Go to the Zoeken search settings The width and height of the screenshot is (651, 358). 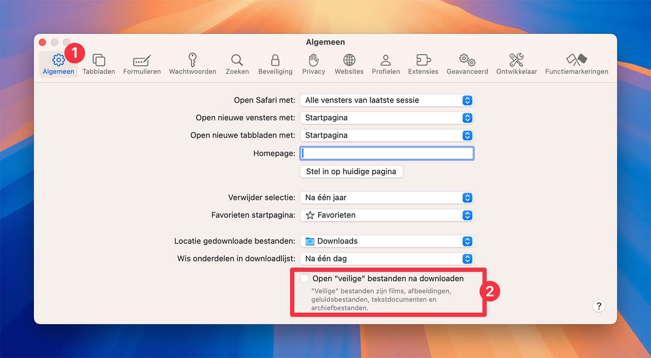(x=237, y=64)
